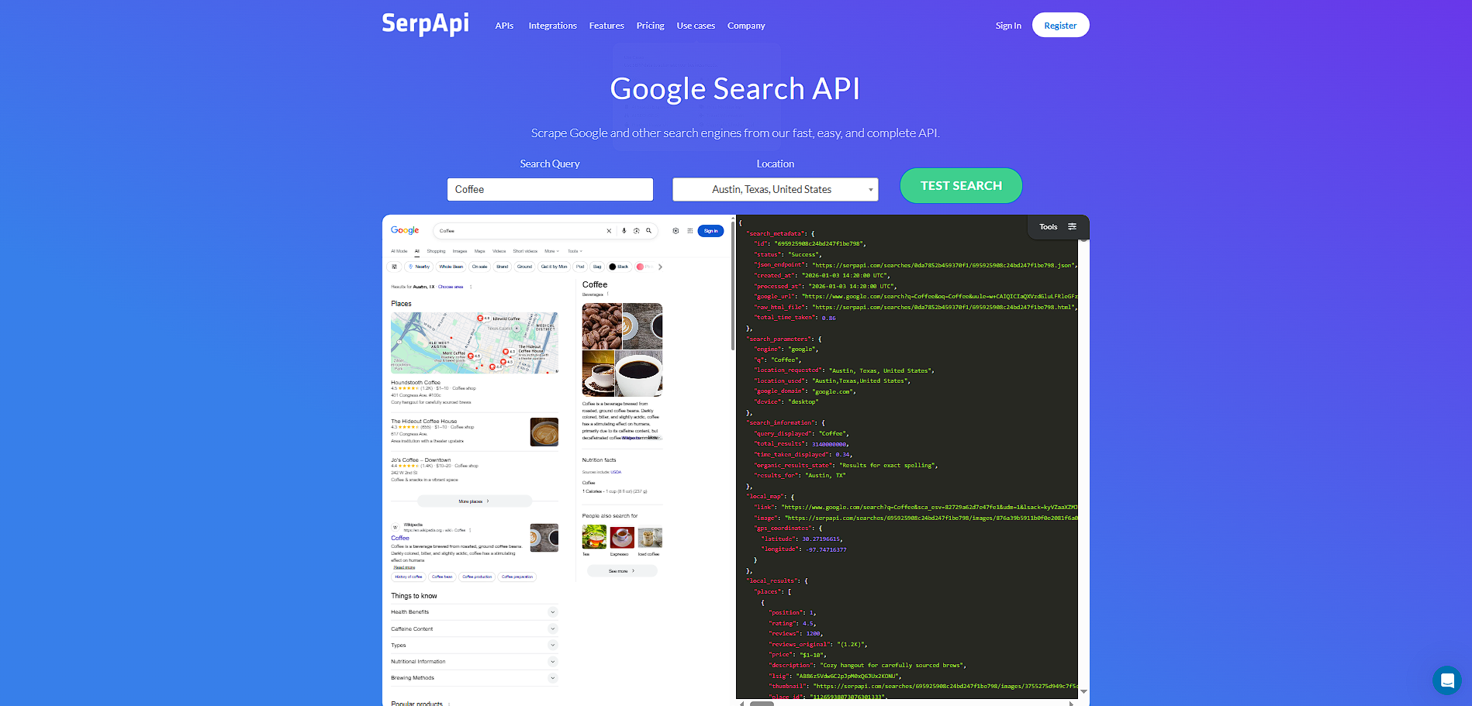This screenshot has height=706, width=1472.
Task: Open the Use cases menu
Action: (696, 26)
